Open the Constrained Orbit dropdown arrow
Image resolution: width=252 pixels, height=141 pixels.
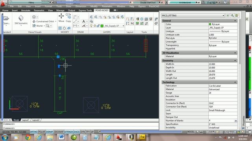tap(56, 21)
